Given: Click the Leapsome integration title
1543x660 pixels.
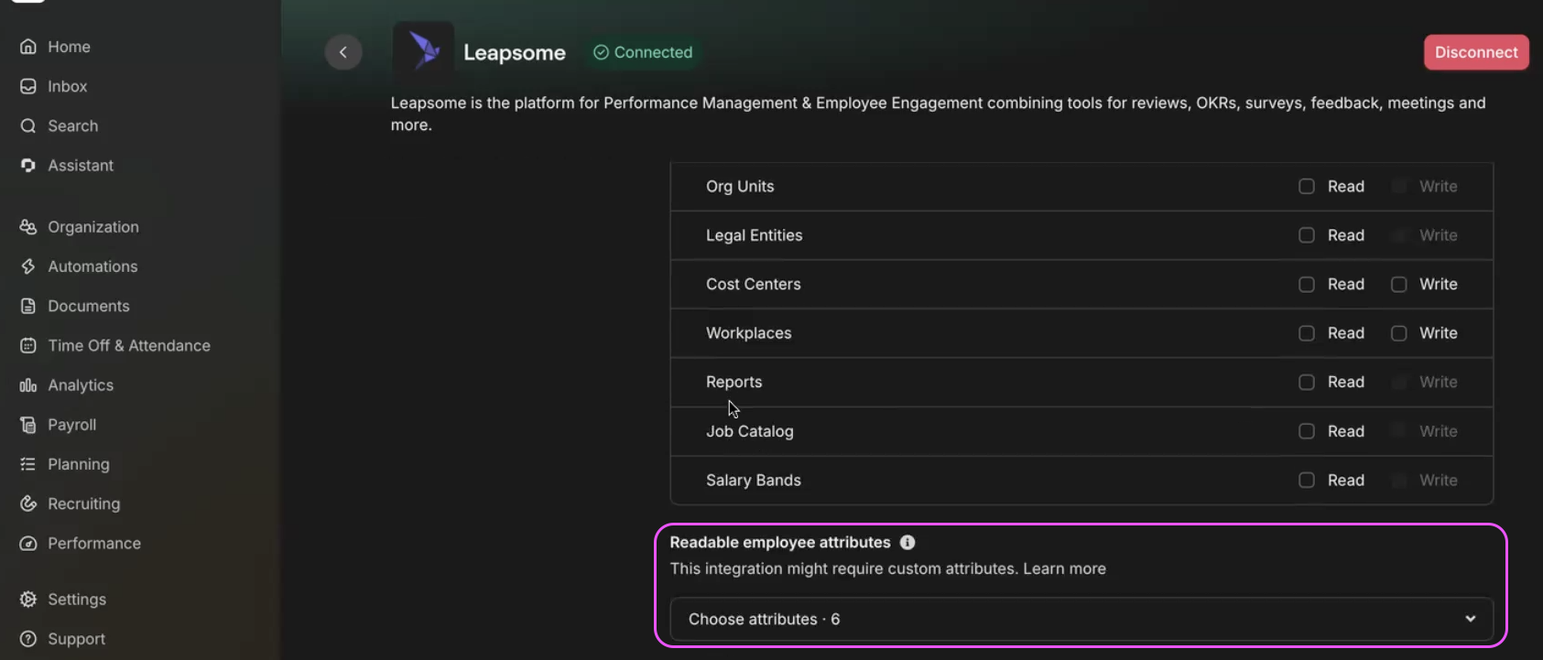Looking at the screenshot, I should (x=515, y=53).
